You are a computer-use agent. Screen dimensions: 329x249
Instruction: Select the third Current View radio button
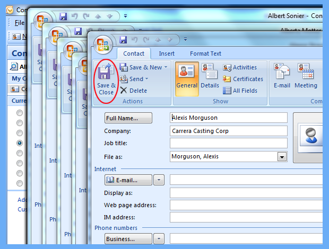20,133
